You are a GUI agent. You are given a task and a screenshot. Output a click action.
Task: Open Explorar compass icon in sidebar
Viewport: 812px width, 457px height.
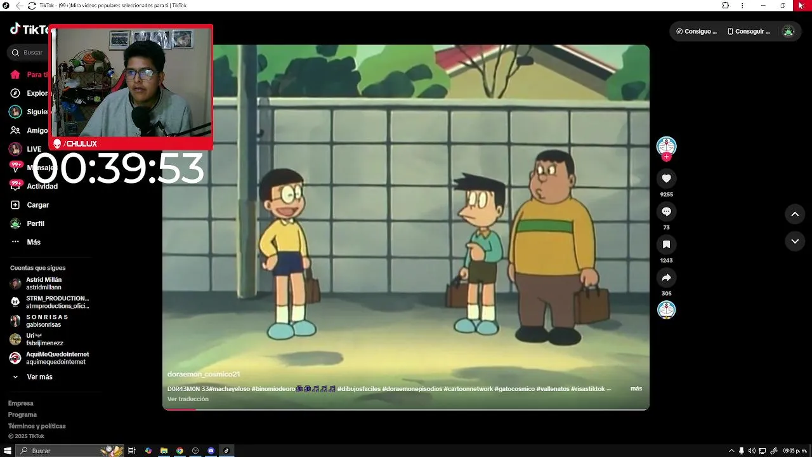pyautogui.click(x=15, y=93)
